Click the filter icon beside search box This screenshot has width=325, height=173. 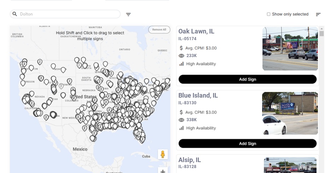click(129, 14)
